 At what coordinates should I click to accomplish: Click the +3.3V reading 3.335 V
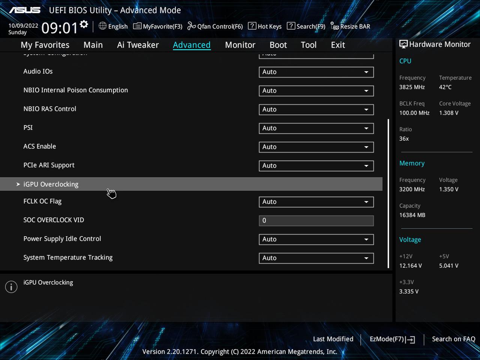(x=409, y=292)
